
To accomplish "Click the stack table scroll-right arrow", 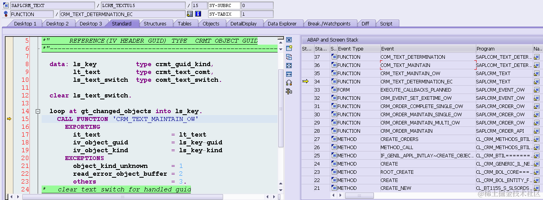I will coord(340,195).
